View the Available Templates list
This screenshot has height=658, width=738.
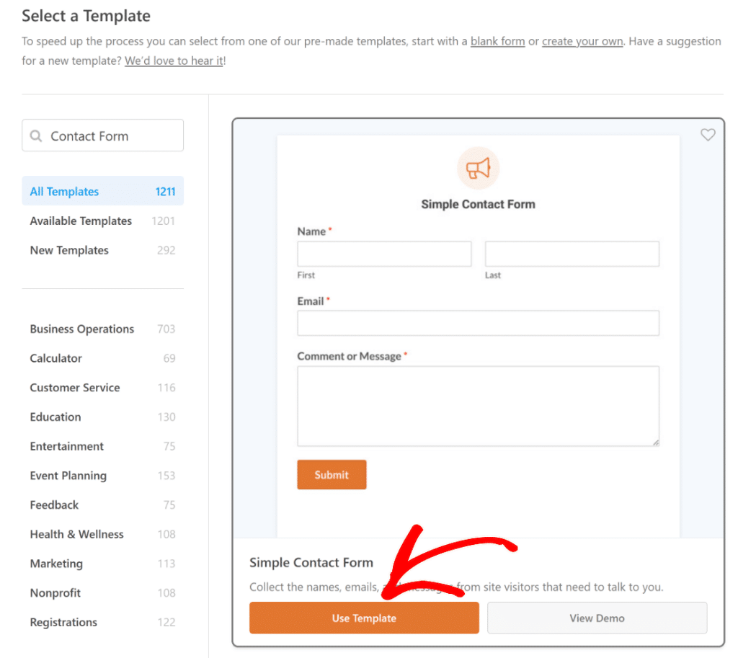80,221
